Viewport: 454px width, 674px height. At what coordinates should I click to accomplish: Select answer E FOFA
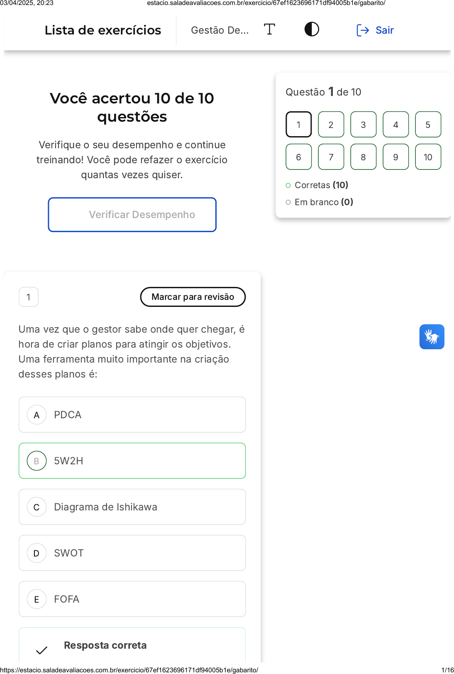(132, 599)
